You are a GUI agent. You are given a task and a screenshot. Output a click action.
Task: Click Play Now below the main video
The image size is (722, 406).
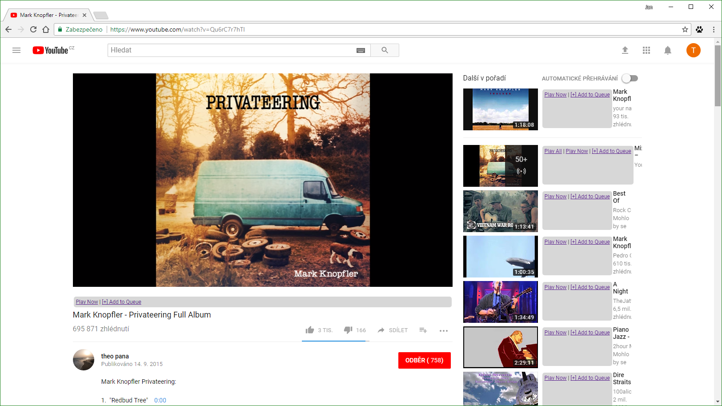point(87,302)
